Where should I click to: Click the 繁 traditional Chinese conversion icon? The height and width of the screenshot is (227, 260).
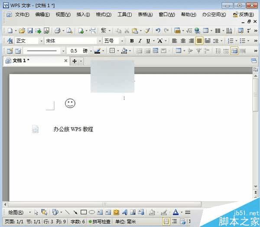[104, 31]
